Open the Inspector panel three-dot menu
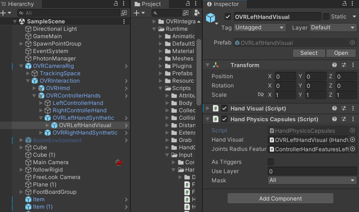This screenshot has height=212, width=359. tap(352, 3)
